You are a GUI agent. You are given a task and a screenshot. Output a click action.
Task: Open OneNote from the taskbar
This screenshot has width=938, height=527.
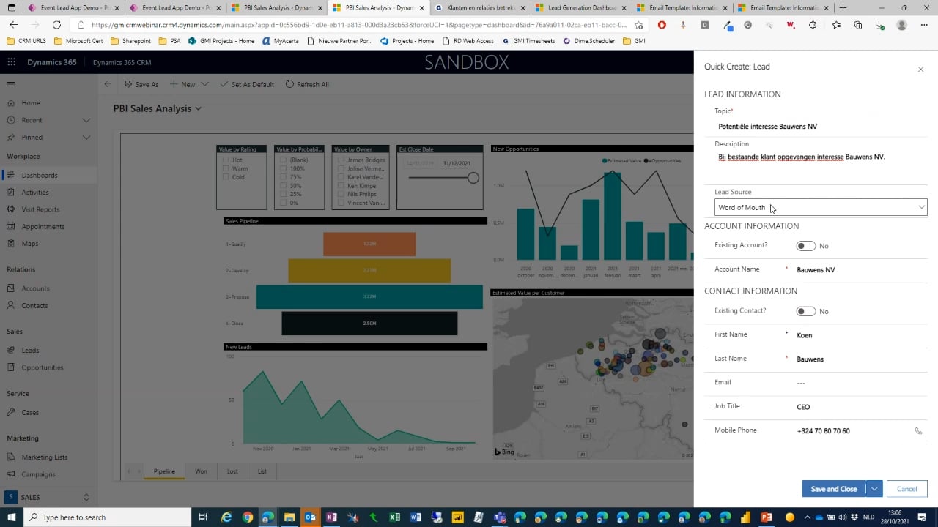point(331,517)
